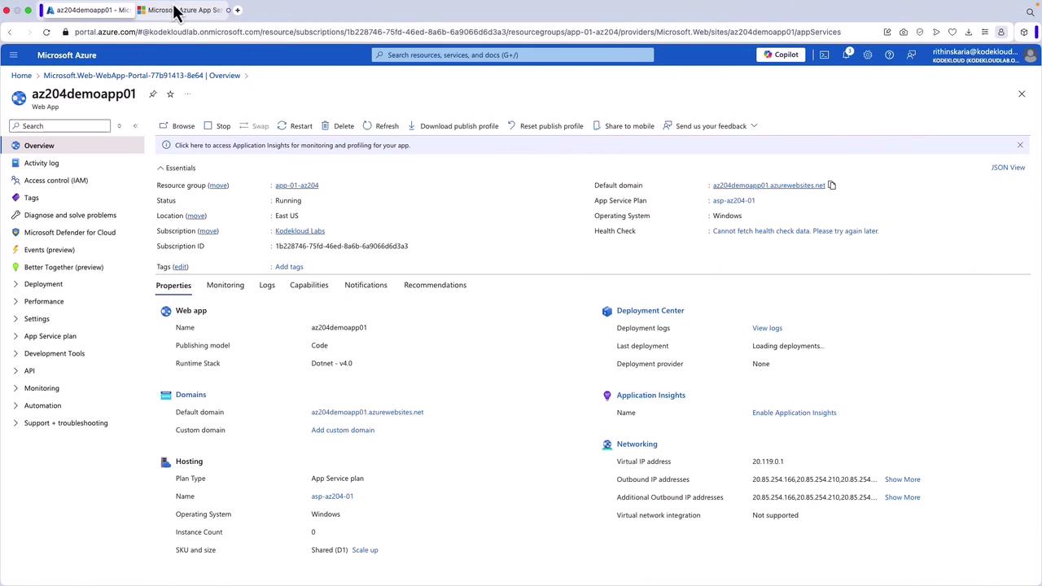1042x586 pixels.
Task: Open portal settings gear icon
Action: point(868,55)
